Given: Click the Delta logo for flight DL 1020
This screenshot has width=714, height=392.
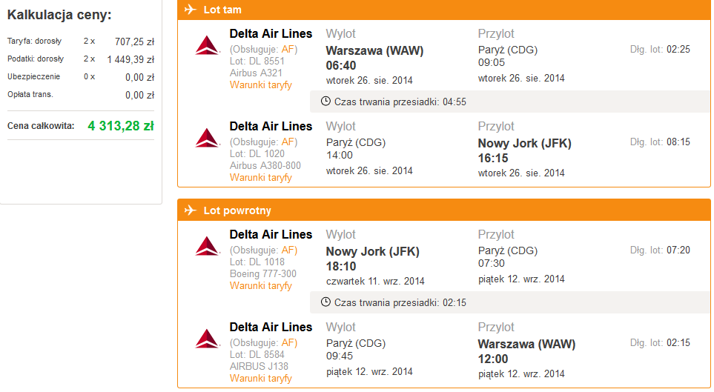Looking at the screenshot, I should point(207,138).
